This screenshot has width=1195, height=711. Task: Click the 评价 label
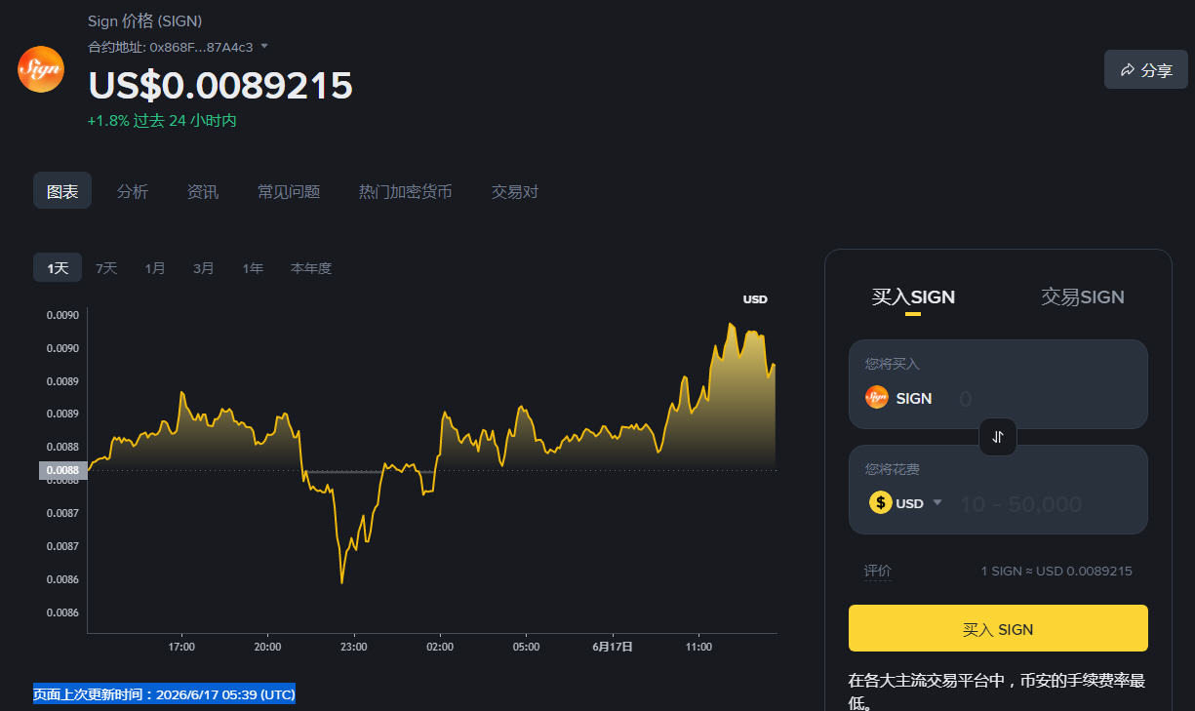(x=878, y=572)
